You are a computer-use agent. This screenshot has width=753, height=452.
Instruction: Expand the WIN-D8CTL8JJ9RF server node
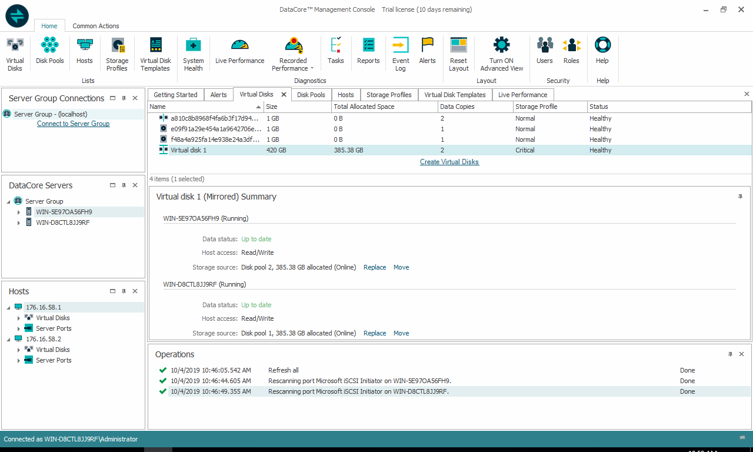point(19,222)
